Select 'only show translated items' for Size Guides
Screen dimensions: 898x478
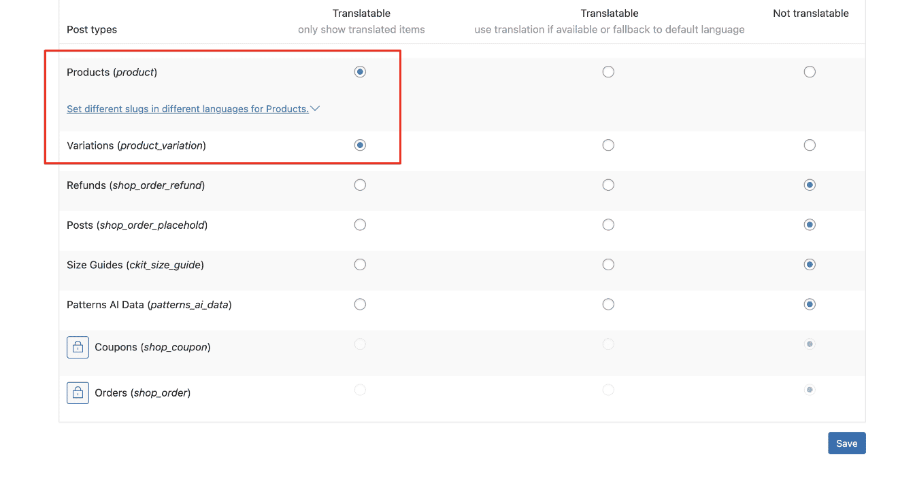tap(360, 265)
